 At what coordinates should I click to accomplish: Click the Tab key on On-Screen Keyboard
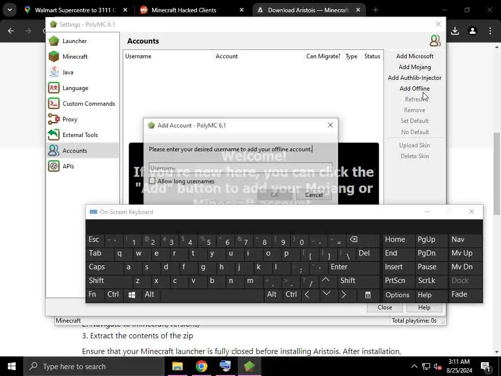99,253
